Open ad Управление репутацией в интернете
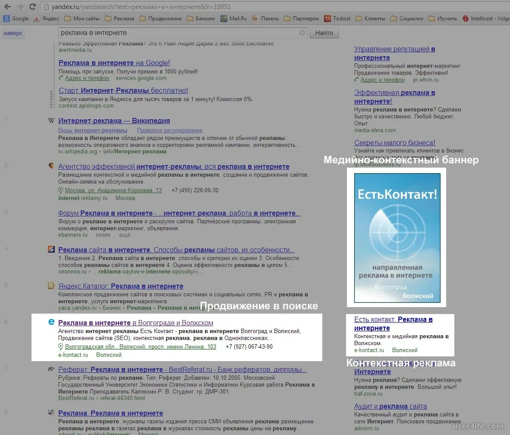The height and width of the screenshot is (435, 510). (394, 54)
